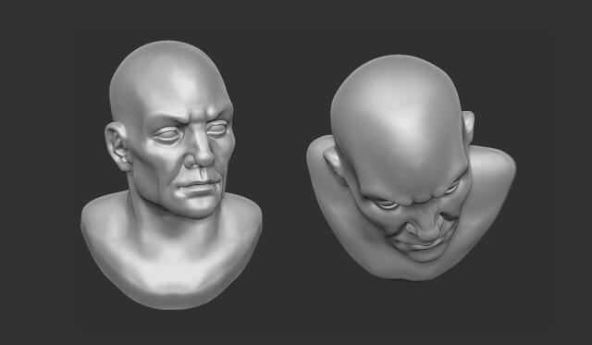
Task: Select the bust viewed from above
Action: tap(411, 167)
